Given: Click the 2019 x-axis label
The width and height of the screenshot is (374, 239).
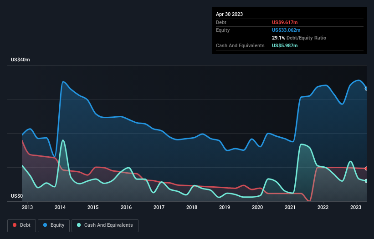Looking at the screenshot, I should (x=225, y=207).
